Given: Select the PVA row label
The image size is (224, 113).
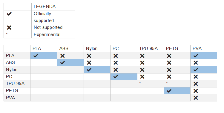Looking at the screenshot, I should point(10,98).
